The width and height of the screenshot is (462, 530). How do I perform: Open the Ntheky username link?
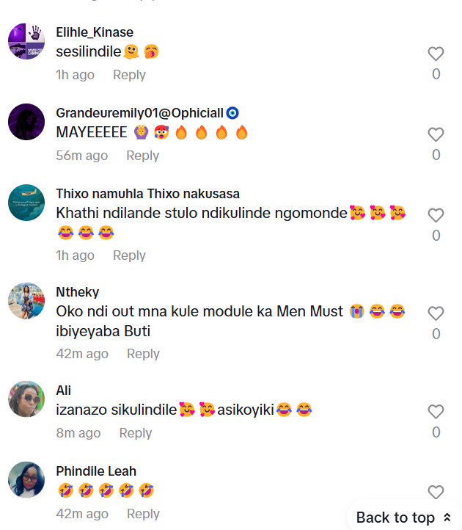[x=77, y=292]
